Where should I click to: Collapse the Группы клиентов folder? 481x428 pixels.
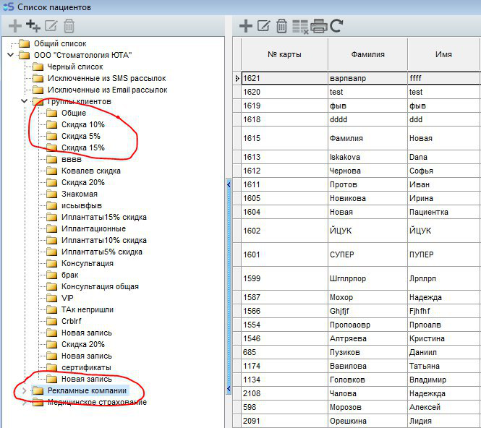(25, 101)
